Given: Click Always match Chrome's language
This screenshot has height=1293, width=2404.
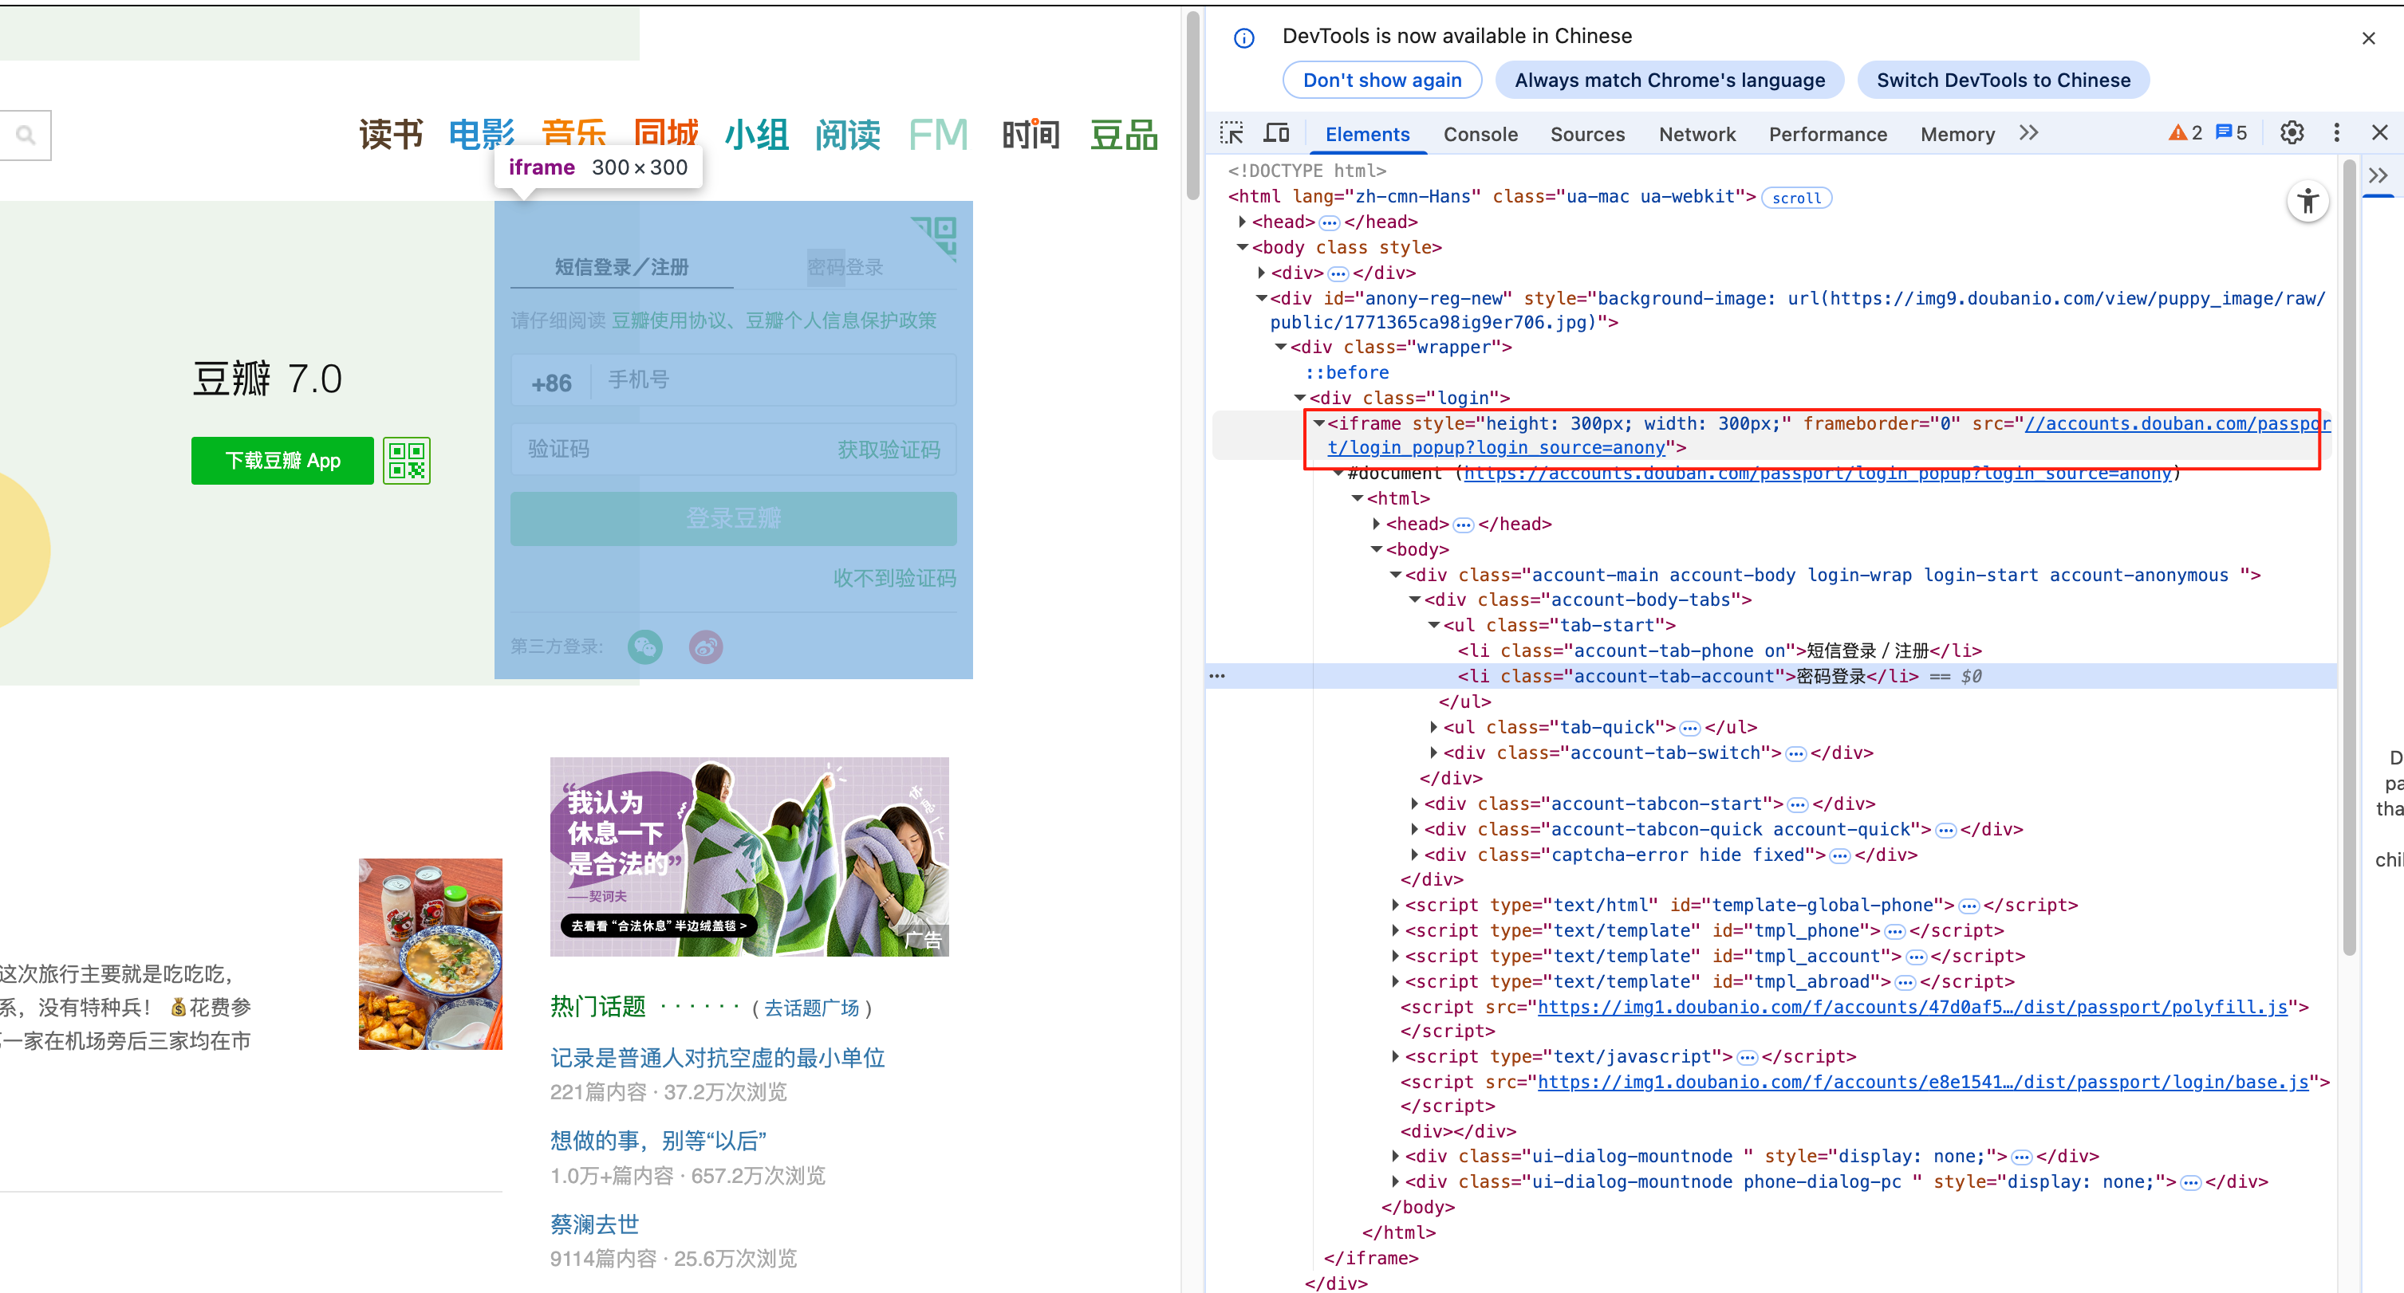Looking at the screenshot, I should 1669,81.
